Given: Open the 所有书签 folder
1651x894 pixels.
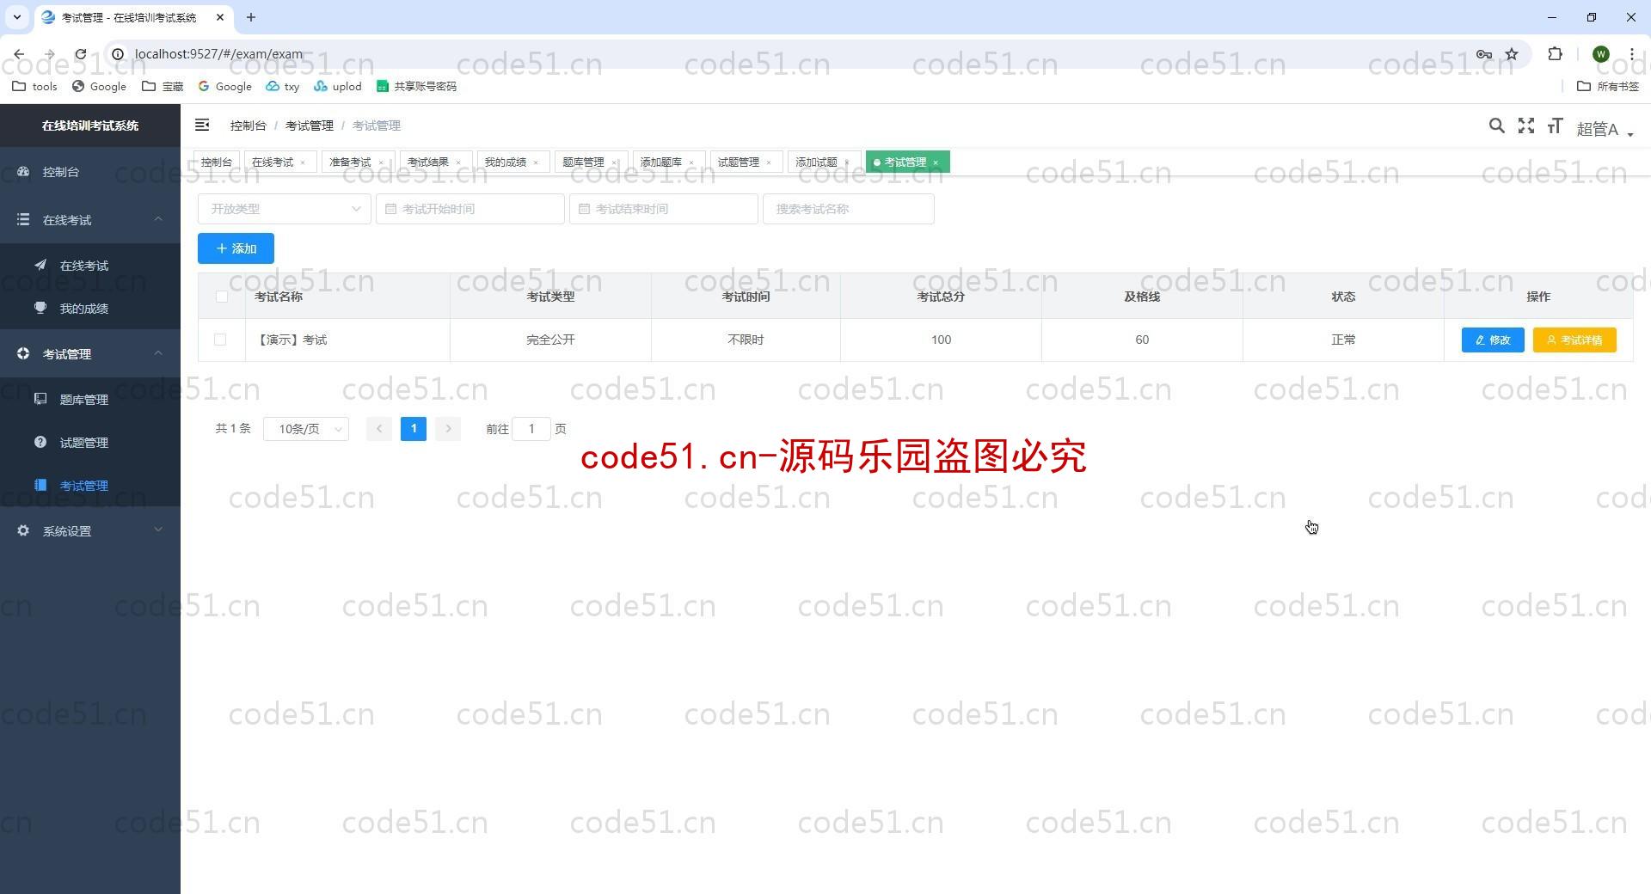Looking at the screenshot, I should [x=1608, y=86].
